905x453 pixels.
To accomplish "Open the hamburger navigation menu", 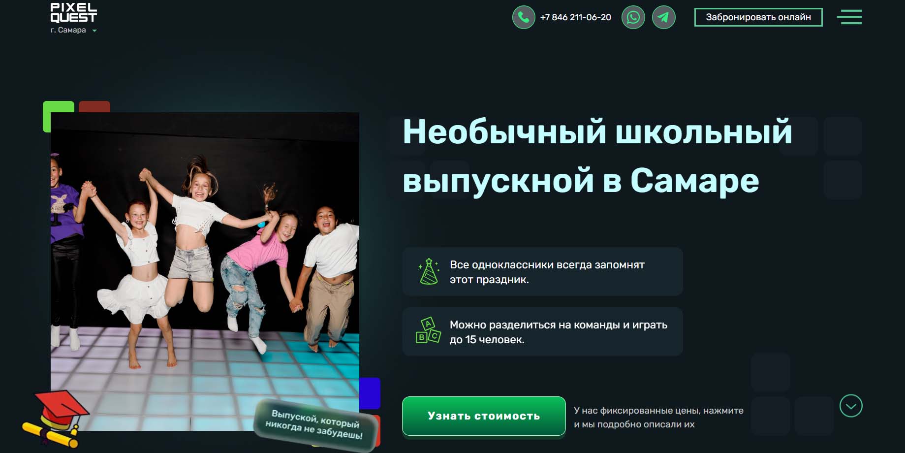I will (849, 17).
